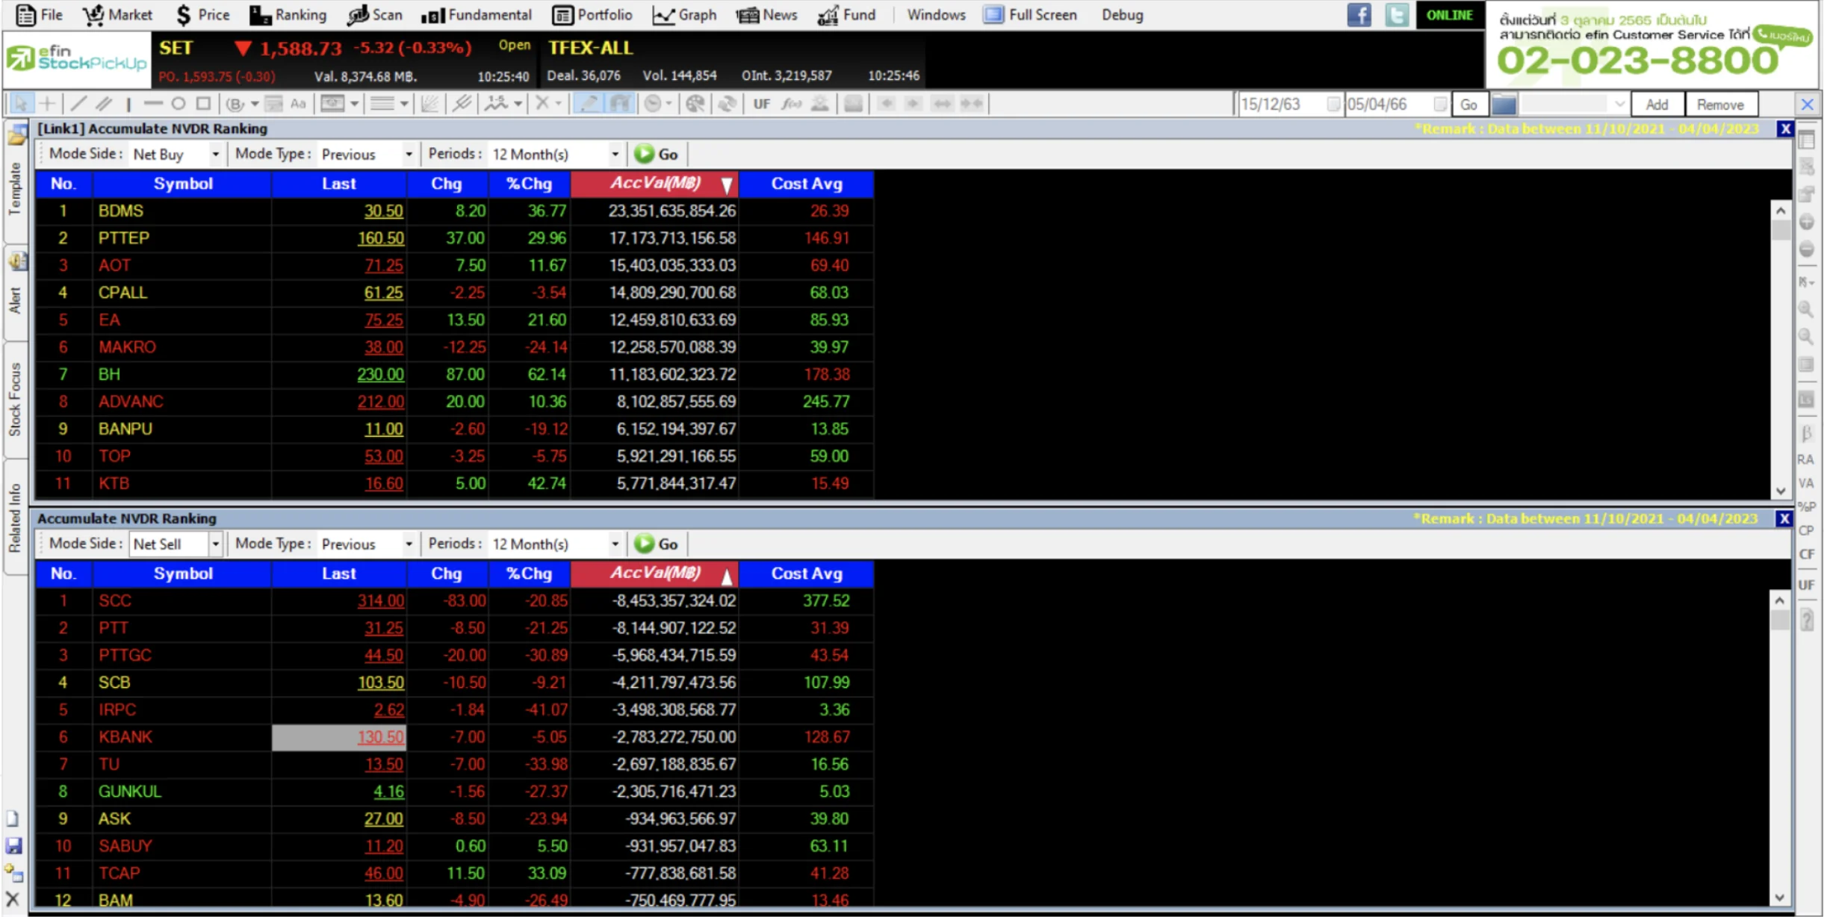1824x917 pixels.
Task: Open the File menu
Action: point(40,15)
